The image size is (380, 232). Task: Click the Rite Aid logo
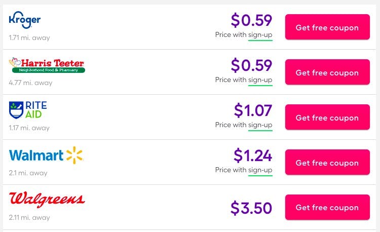[28, 109]
